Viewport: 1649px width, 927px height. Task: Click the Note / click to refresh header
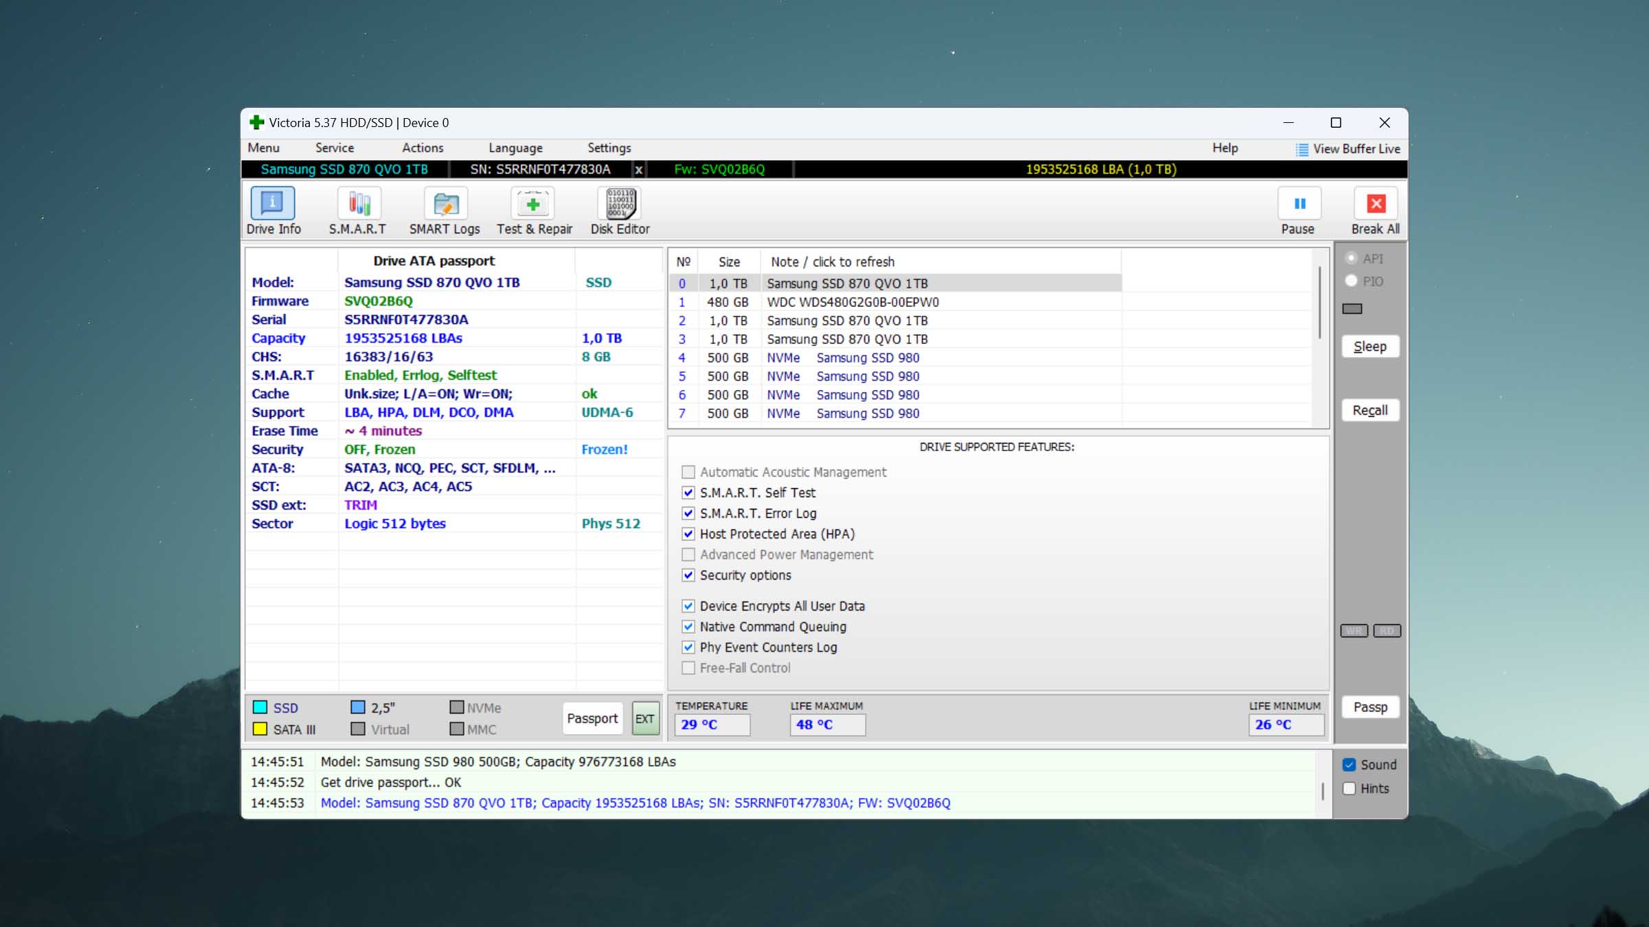(940, 262)
